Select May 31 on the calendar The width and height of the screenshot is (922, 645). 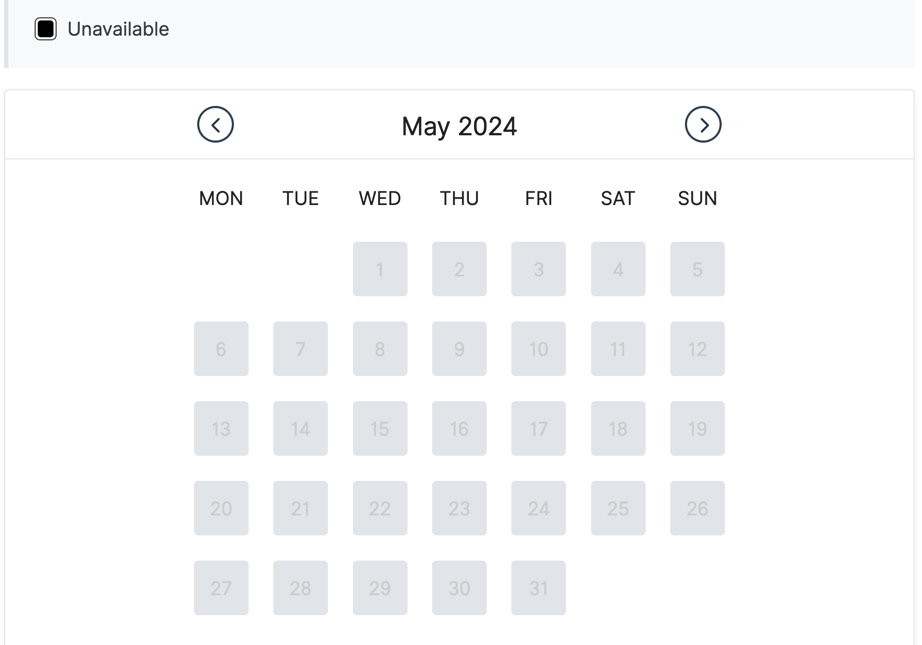[x=538, y=588]
